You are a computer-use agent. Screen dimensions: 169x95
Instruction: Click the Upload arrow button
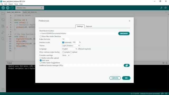8,8
